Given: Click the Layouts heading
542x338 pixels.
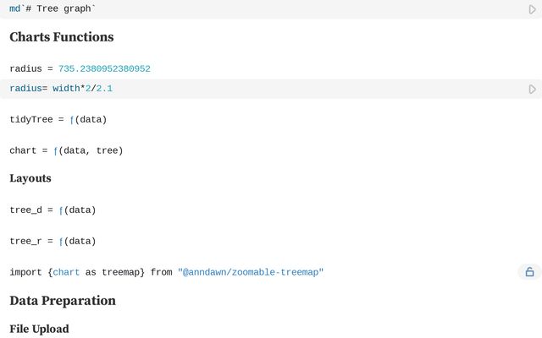Looking at the screenshot, I should click(30, 178).
